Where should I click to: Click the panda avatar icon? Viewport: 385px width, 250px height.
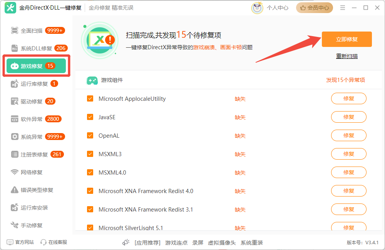point(257,8)
